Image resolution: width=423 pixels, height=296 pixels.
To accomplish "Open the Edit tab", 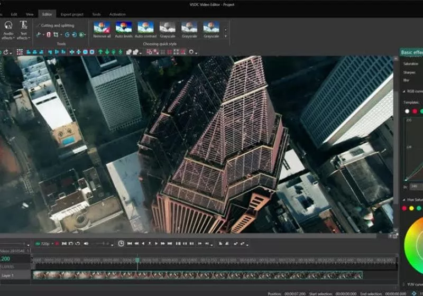I will 14,14.
